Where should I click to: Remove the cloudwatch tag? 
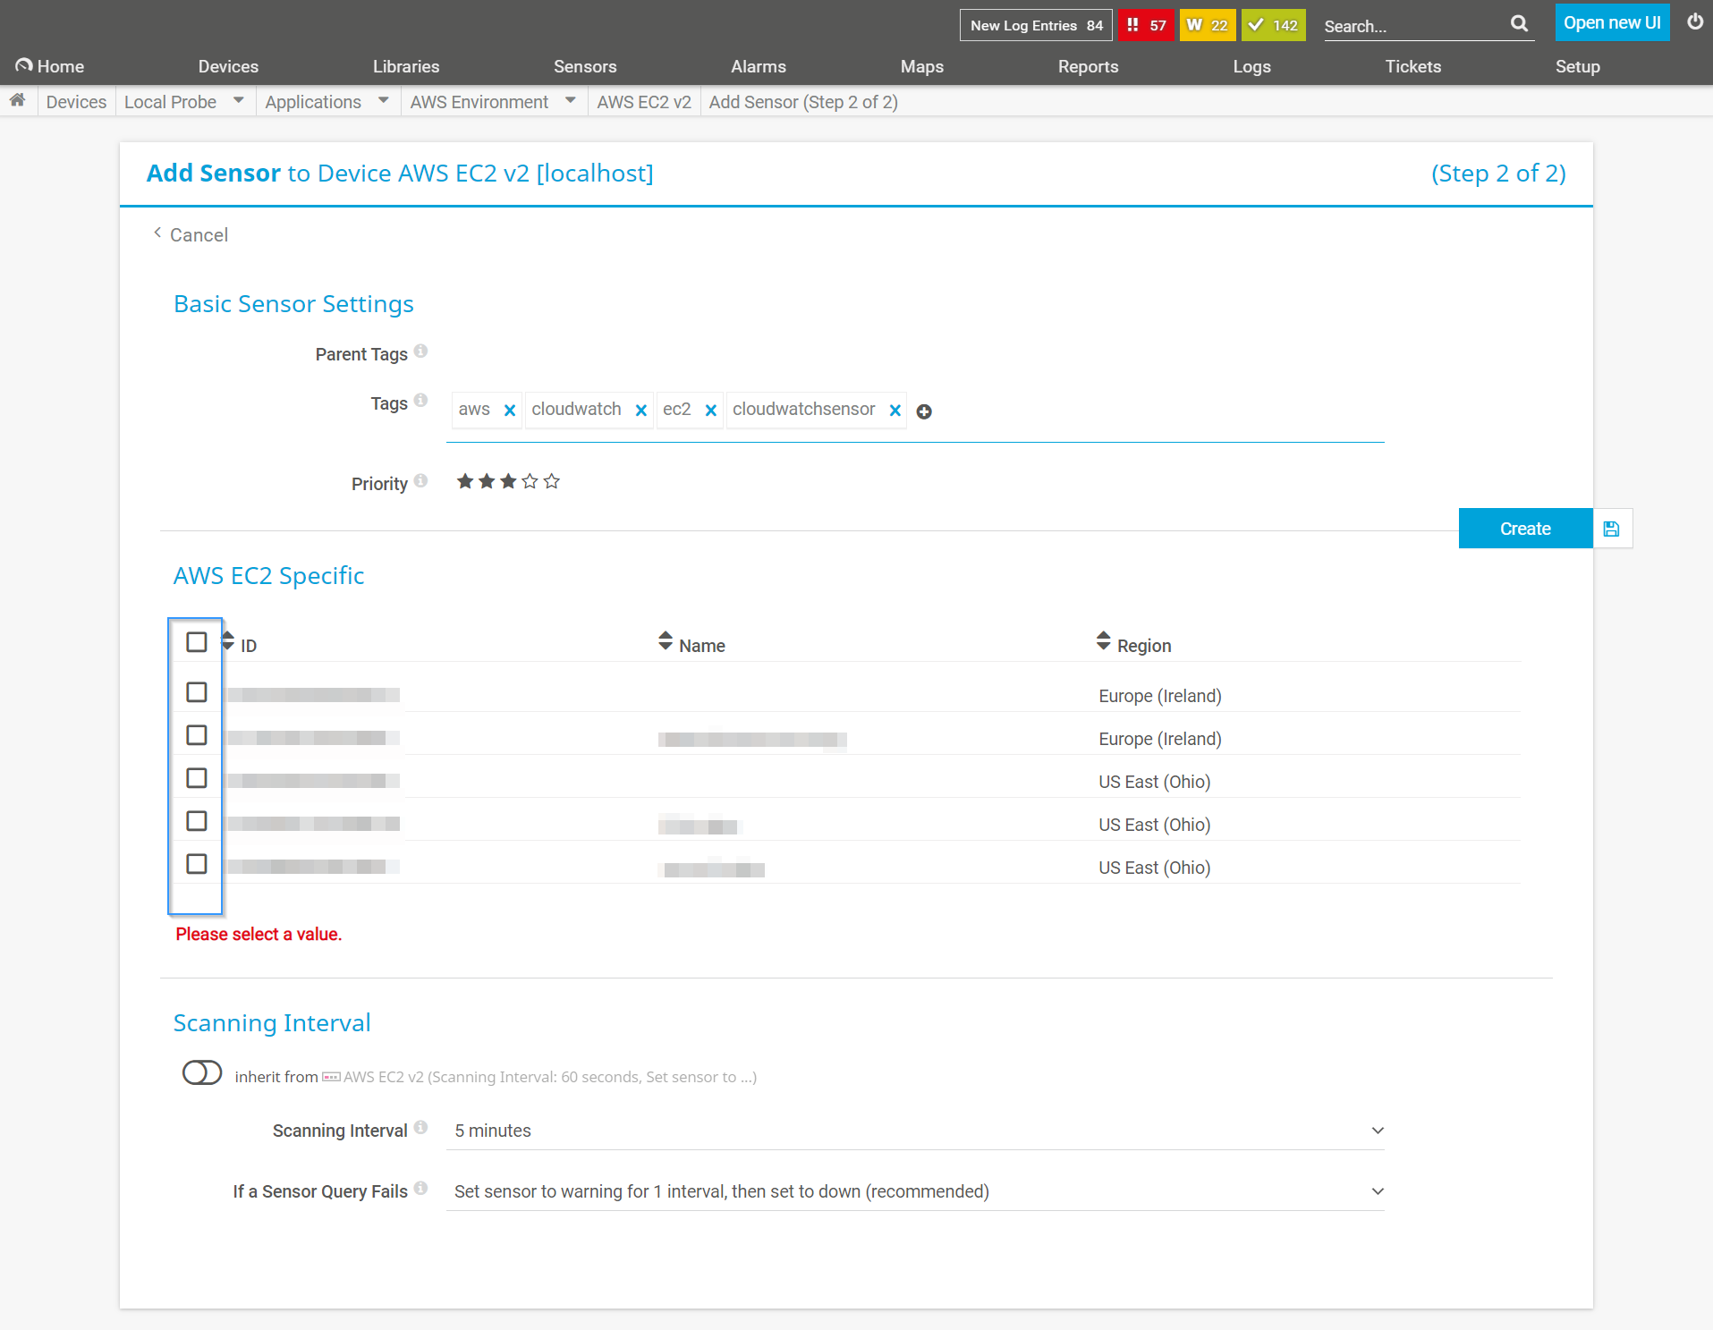pos(640,410)
